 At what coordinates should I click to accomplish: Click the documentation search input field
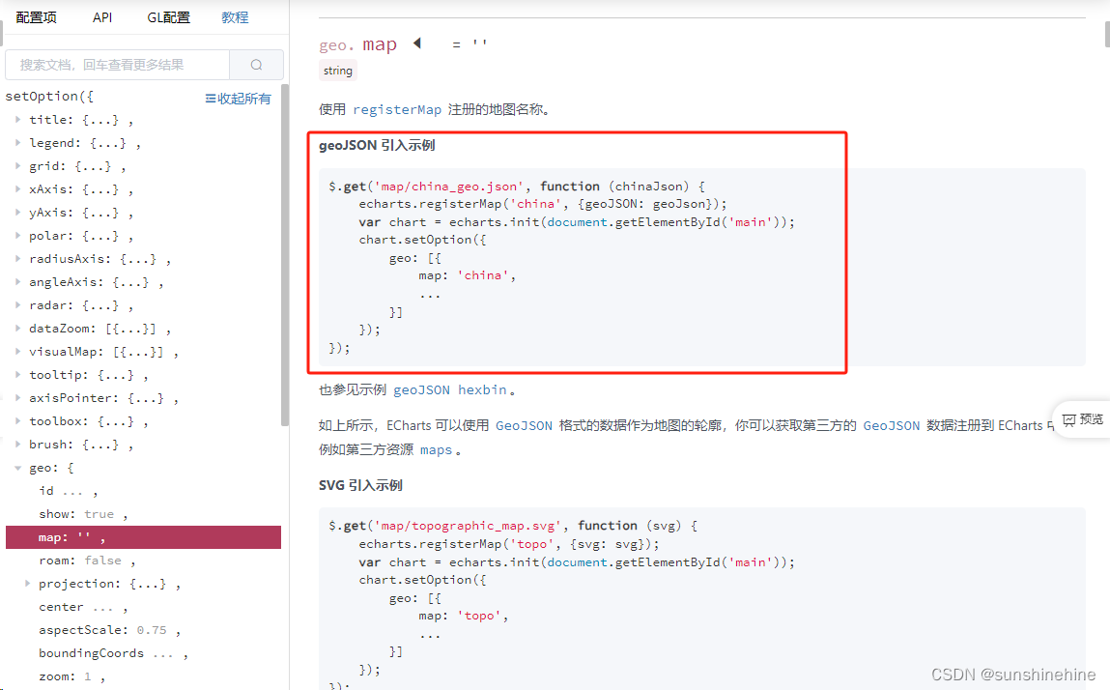pos(116,63)
